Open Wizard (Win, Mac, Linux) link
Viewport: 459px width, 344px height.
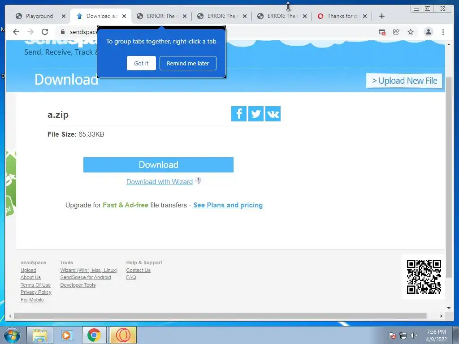point(89,270)
